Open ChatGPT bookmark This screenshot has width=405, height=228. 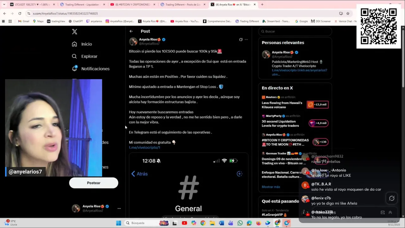76,21
